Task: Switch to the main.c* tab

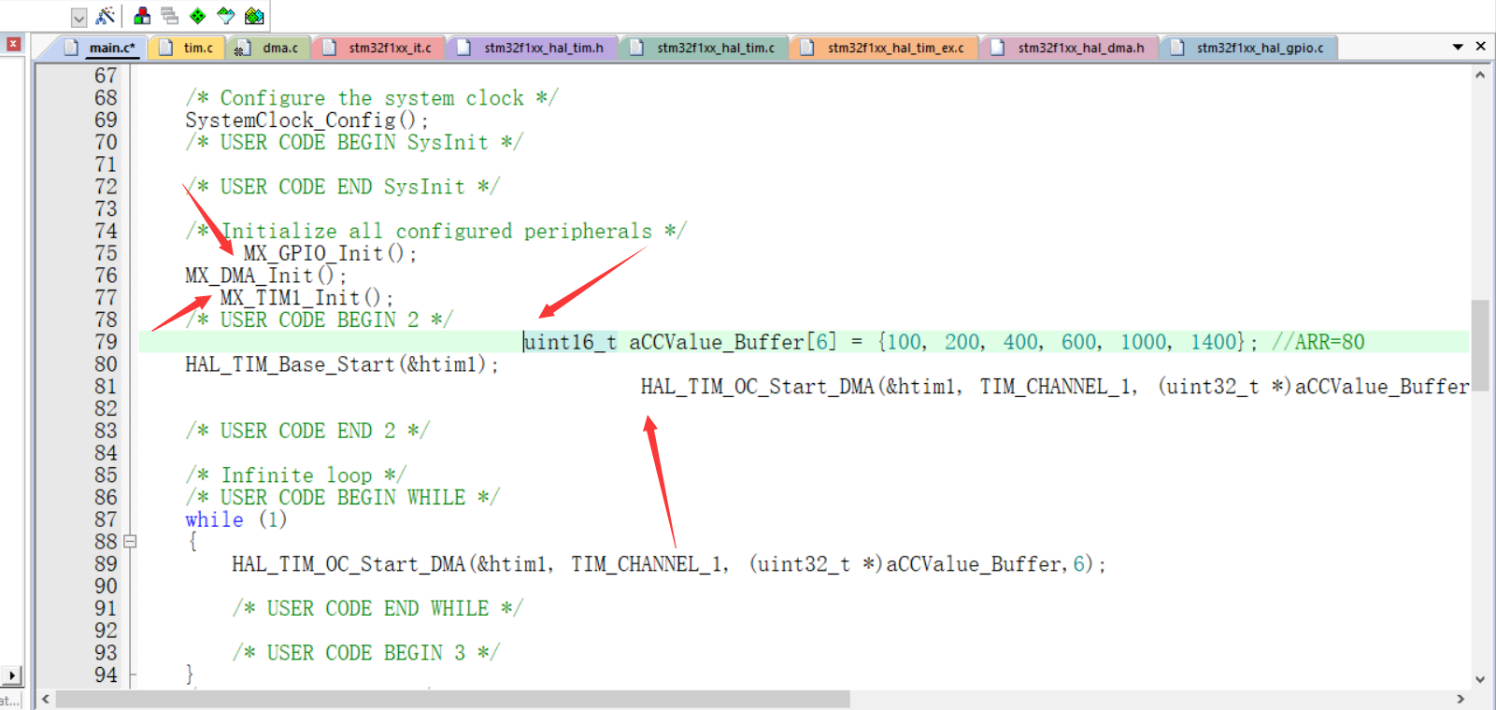Action: (102, 48)
